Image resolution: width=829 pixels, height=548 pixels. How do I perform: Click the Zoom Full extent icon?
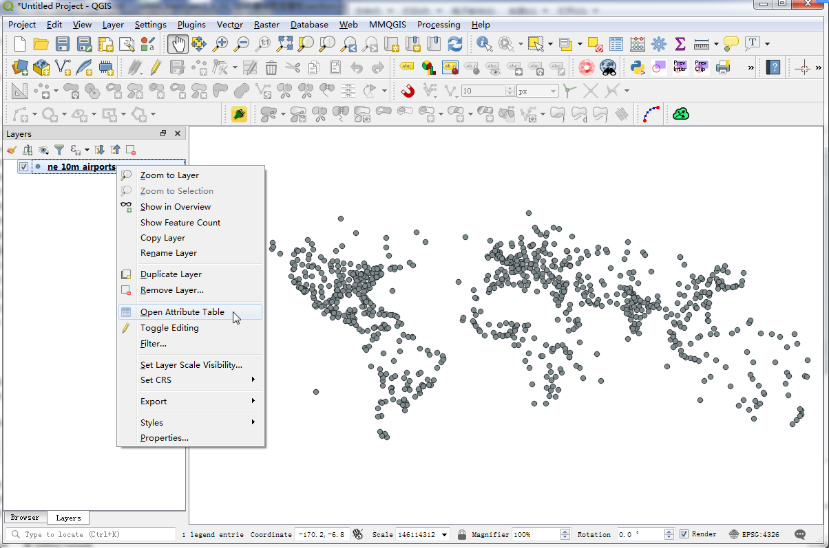click(284, 44)
